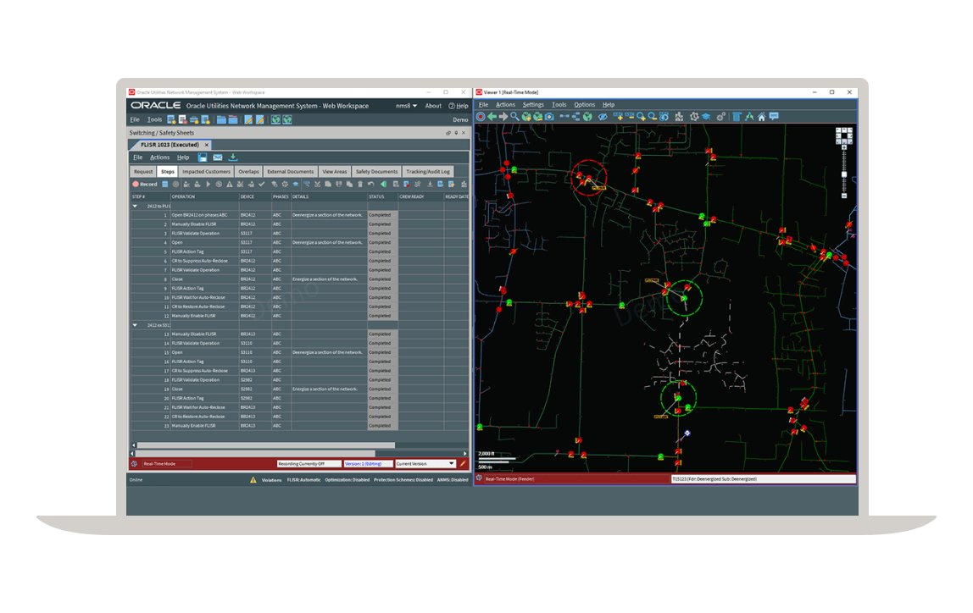Click the green back arrow in Viewer toolbar
Screen dimensions: 973x613
(492, 117)
